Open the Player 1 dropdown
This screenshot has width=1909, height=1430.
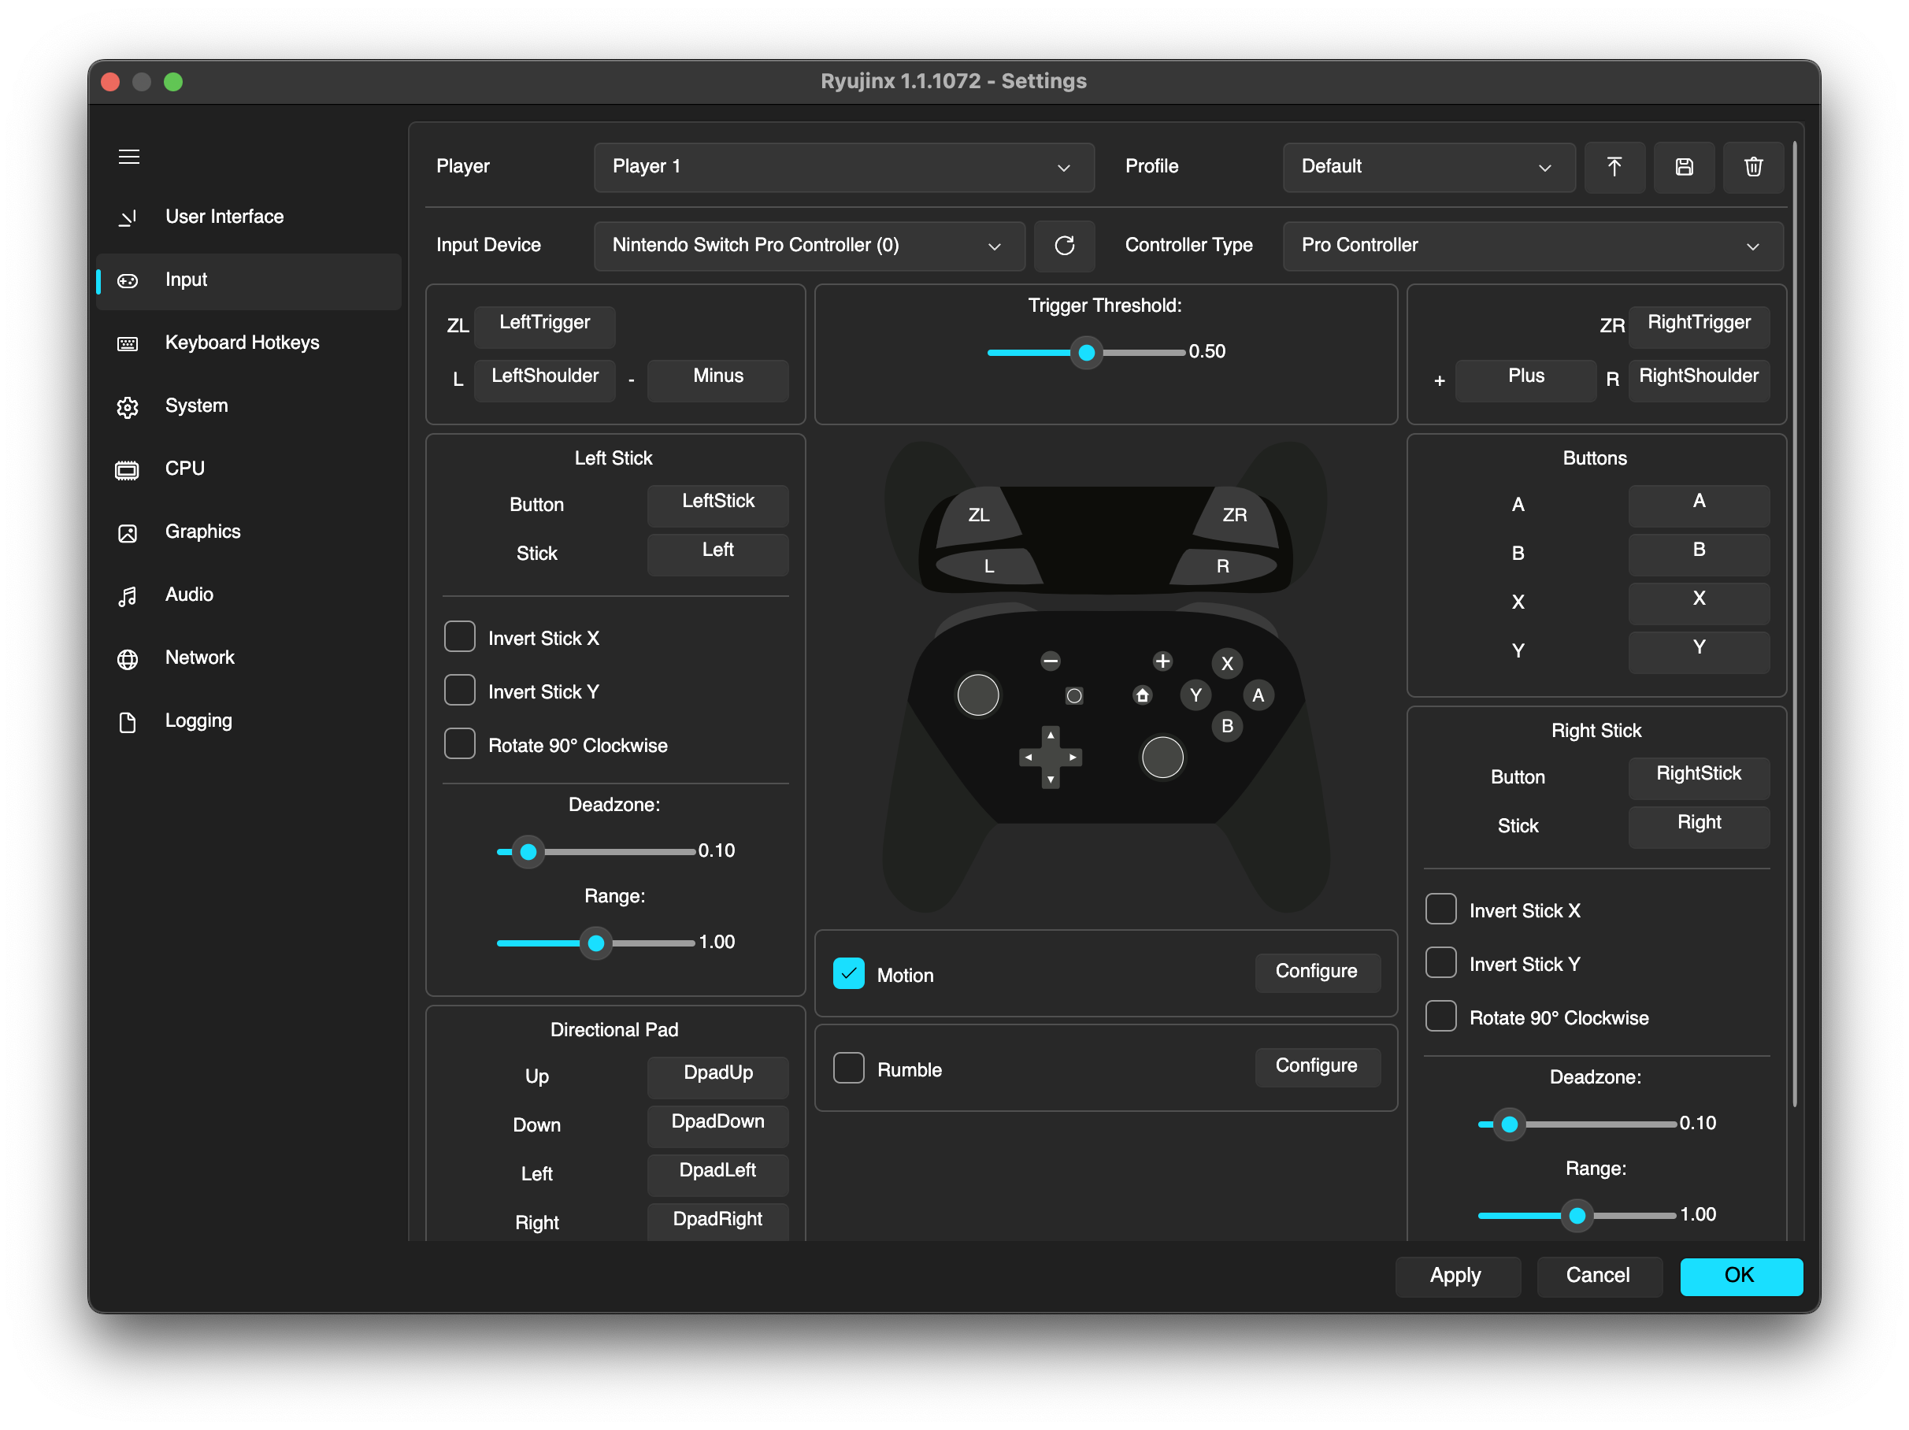pos(843,167)
